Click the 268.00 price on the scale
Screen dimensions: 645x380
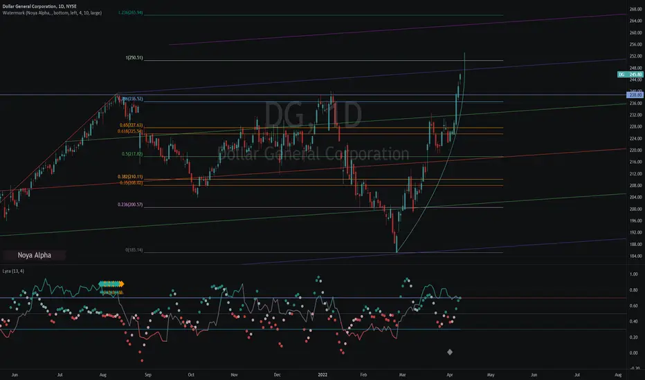[635, 9]
